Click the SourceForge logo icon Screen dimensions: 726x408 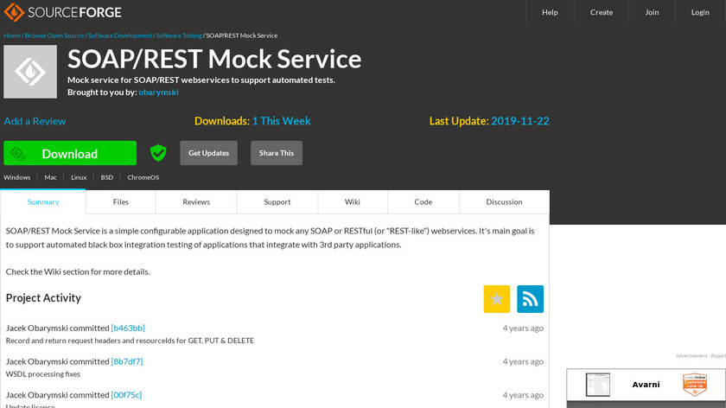point(14,12)
